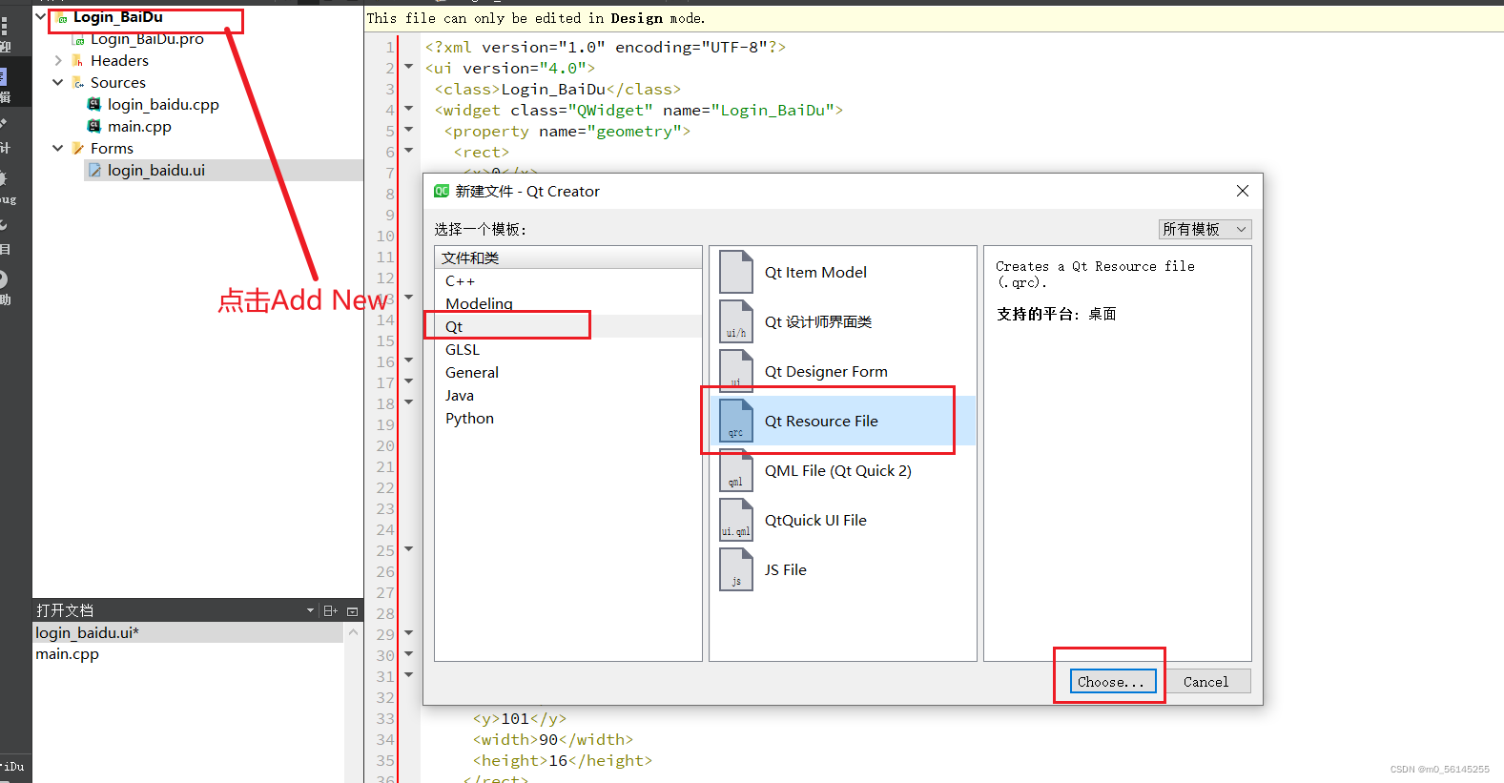1504x783 pixels.
Task: Fold the code block at line 17
Action: tap(409, 381)
